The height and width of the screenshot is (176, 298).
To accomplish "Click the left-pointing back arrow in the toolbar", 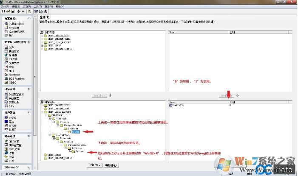I will [19, 11].
